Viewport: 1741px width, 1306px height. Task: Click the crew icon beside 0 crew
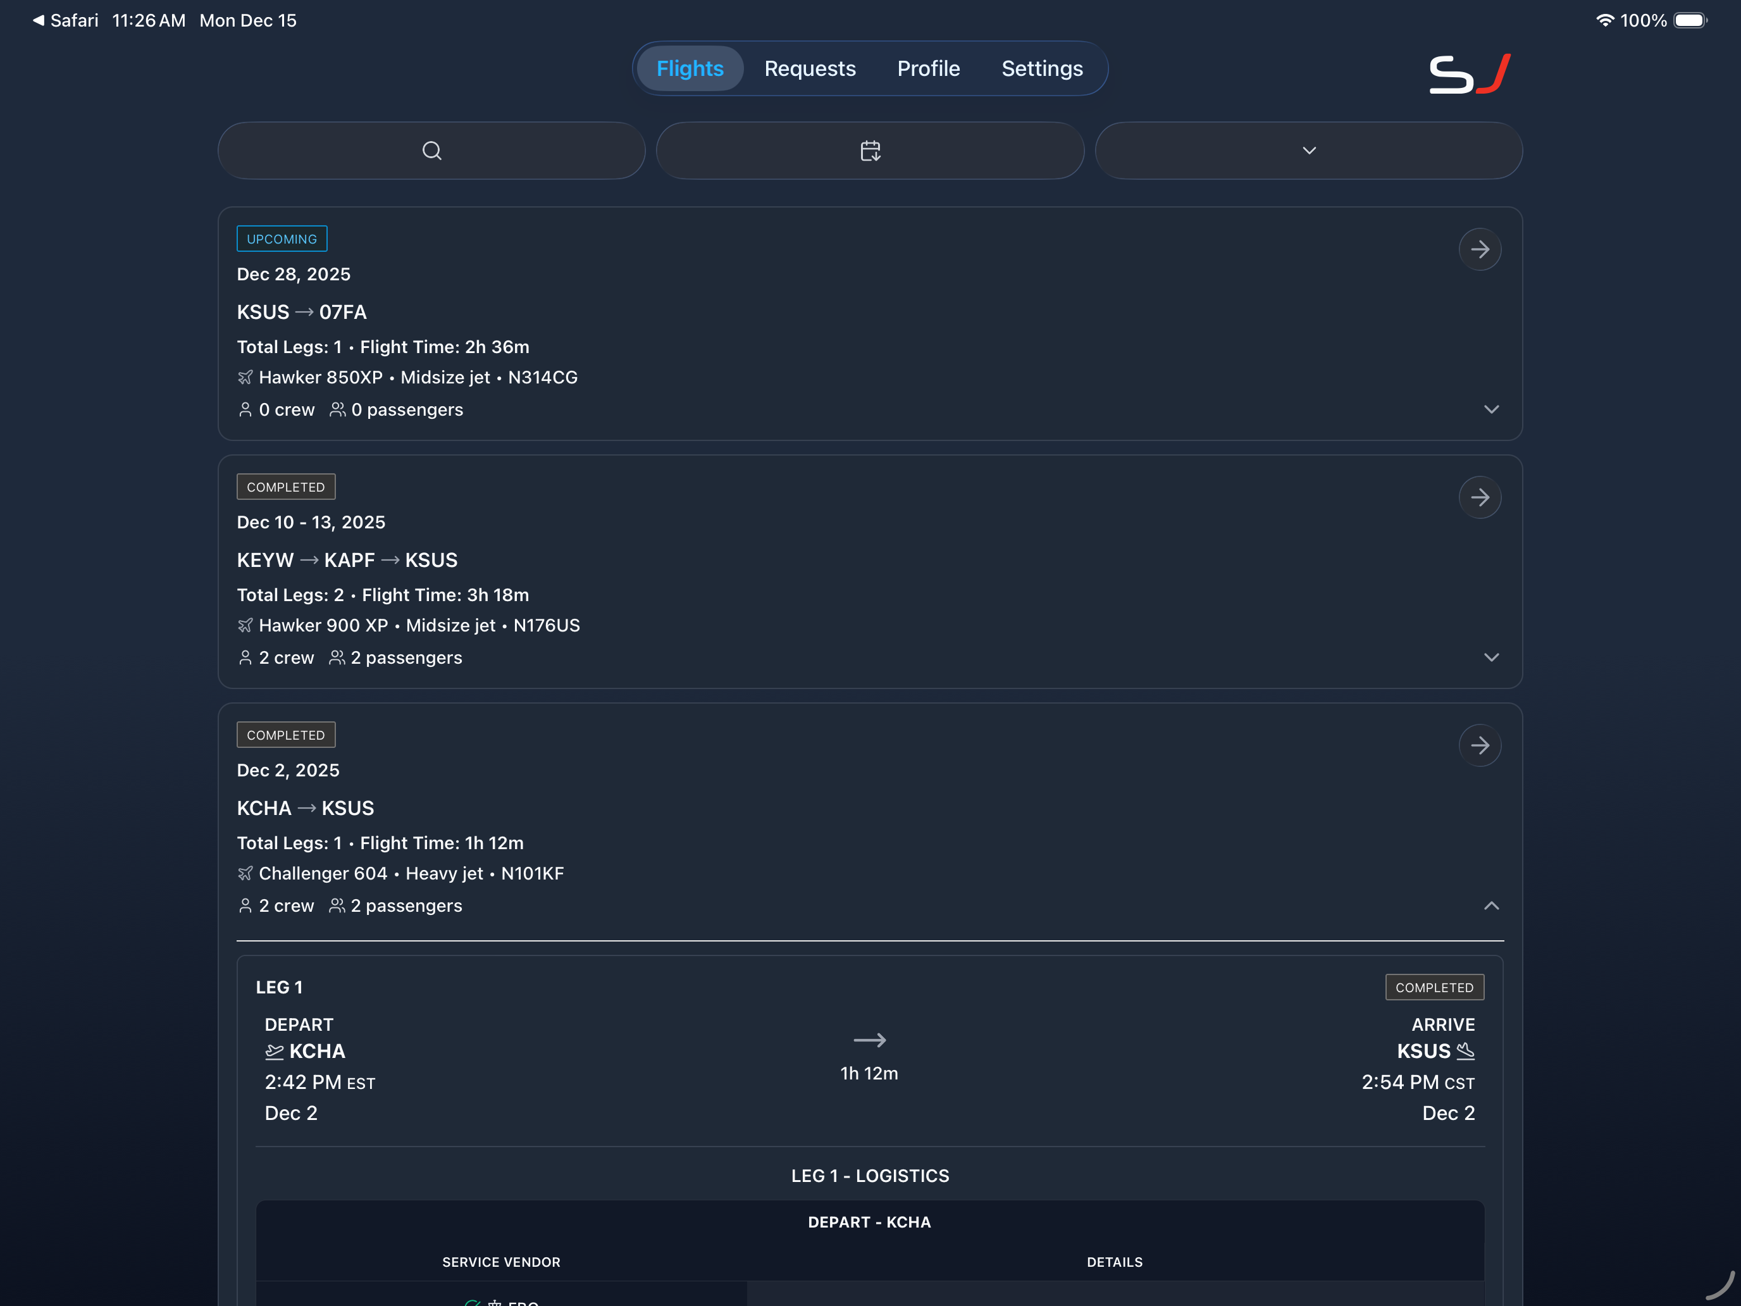coord(245,410)
